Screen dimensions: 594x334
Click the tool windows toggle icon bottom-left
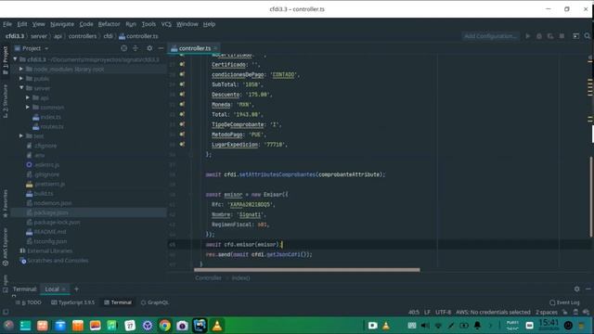pos(6,312)
